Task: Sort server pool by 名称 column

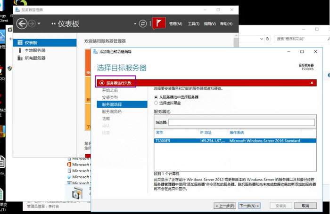Action: 159,132
